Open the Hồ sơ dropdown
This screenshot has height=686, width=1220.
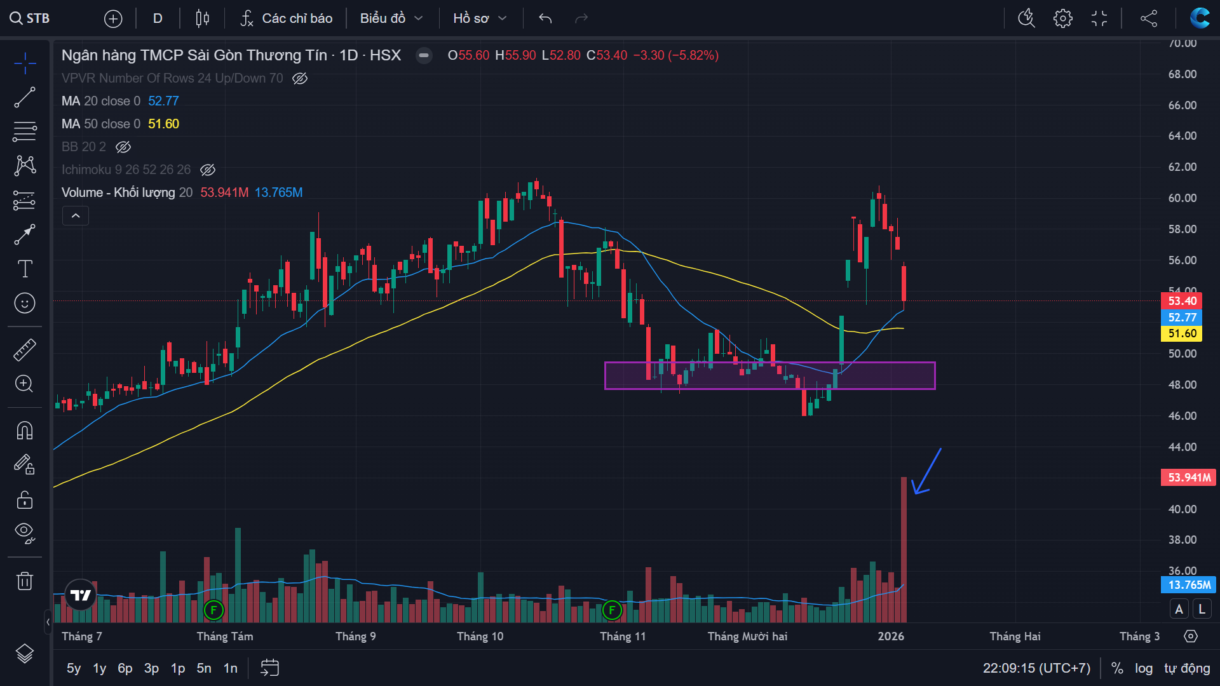tap(480, 18)
